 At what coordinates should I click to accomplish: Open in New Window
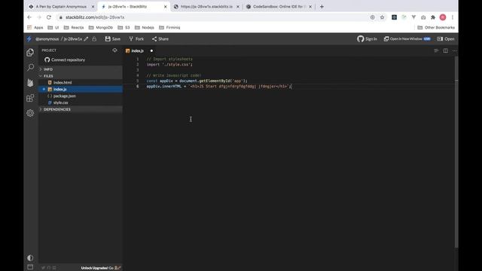coord(407,39)
